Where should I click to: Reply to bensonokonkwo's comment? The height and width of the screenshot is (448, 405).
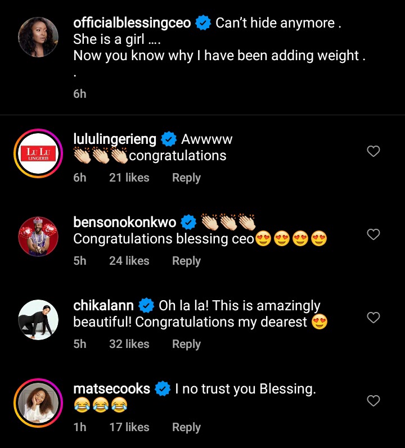[x=186, y=261]
